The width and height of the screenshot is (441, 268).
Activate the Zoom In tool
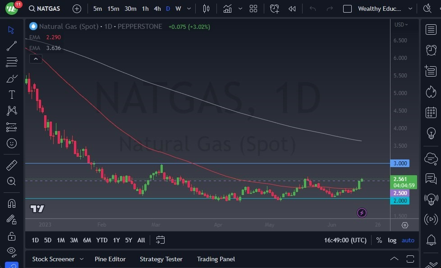12,182
